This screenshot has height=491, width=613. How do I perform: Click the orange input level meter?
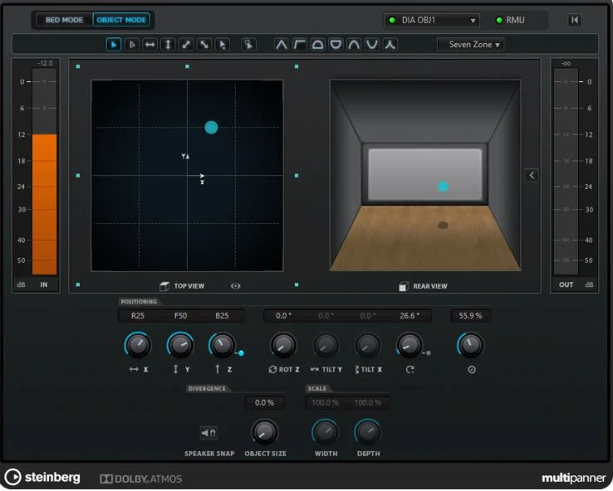pos(45,204)
